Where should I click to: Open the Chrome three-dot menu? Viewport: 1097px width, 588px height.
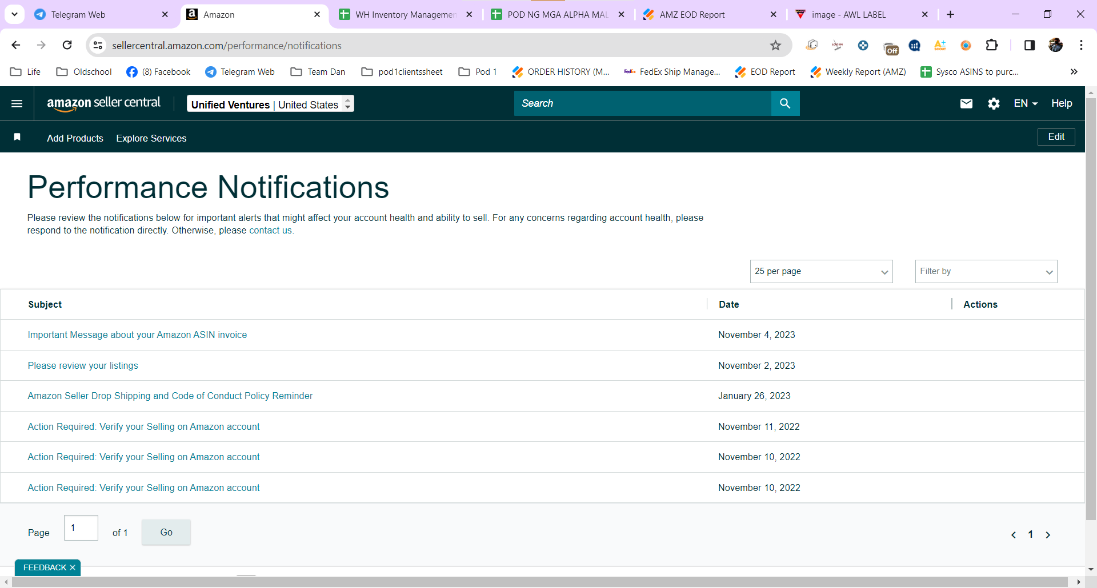(x=1081, y=45)
